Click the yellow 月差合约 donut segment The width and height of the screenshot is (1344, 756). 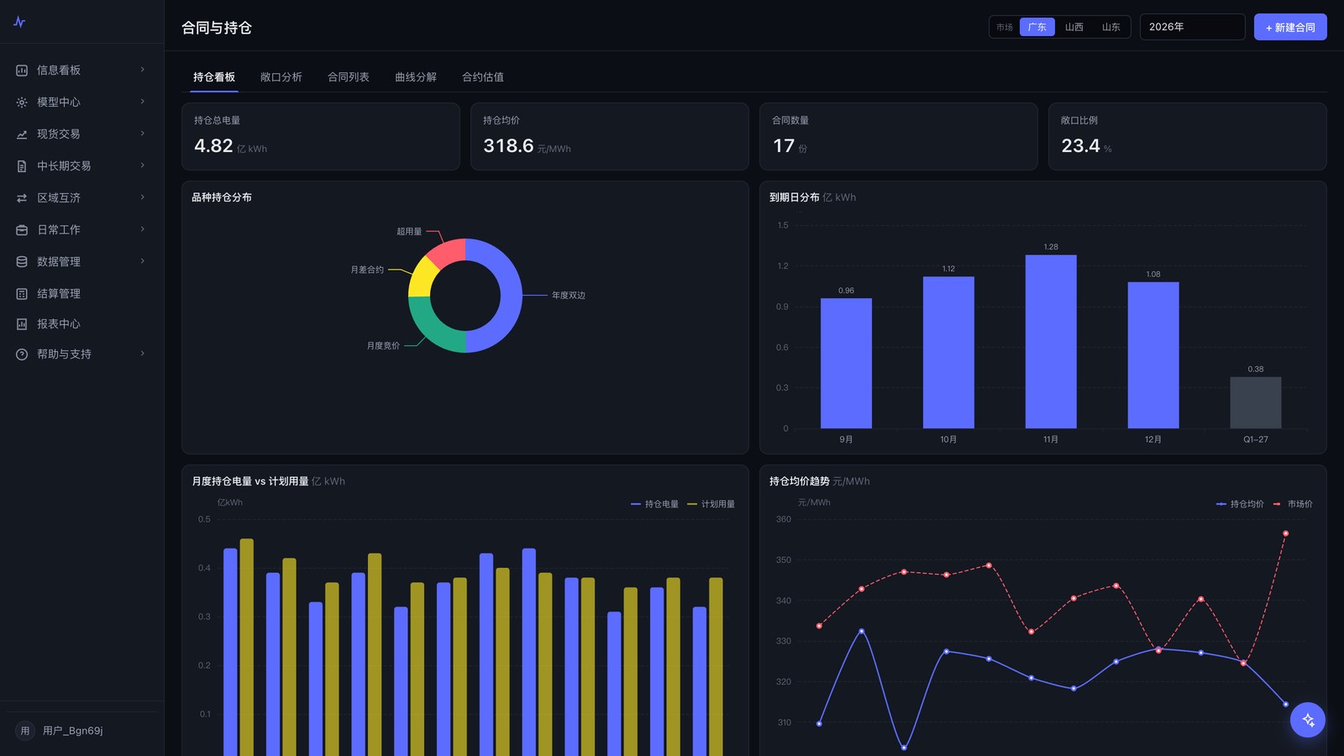(x=422, y=279)
